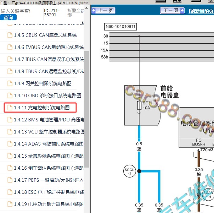The height and width of the screenshot is (213, 214).
Task: Open 1.4.14 ADAS 驾驶辅助系统电路图
Action: point(49,144)
